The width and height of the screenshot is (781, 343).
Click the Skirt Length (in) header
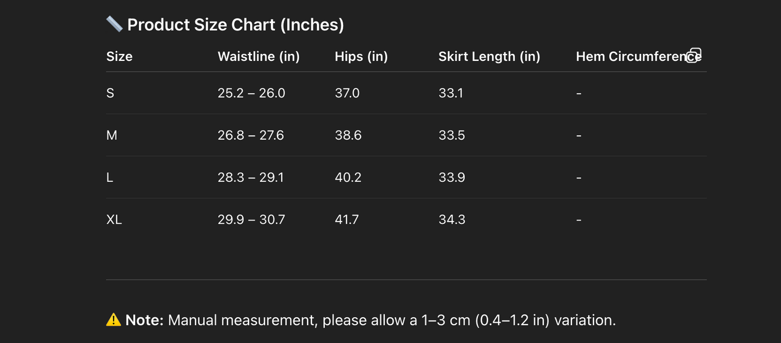pyautogui.click(x=489, y=57)
